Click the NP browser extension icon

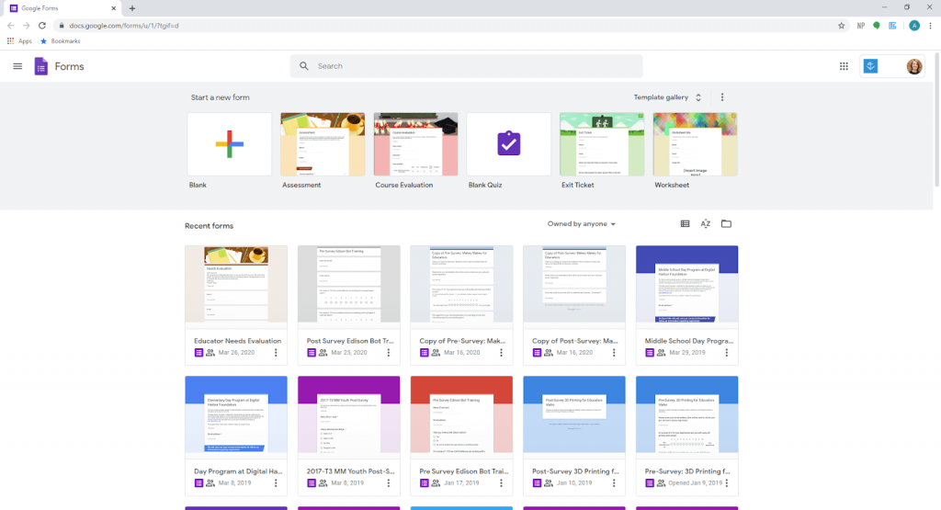click(x=860, y=26)
